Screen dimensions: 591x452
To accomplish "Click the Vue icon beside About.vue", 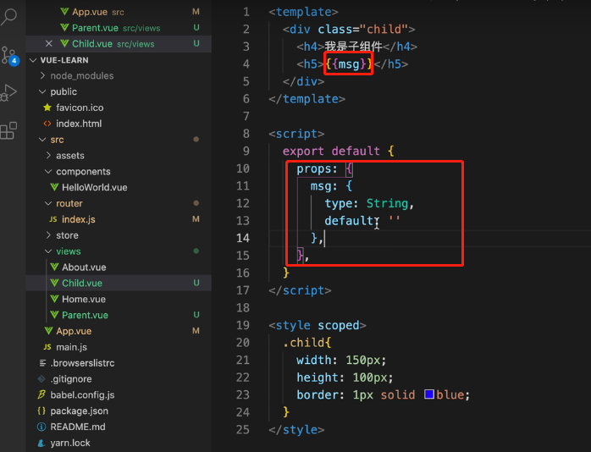I will tap(54, 267).
